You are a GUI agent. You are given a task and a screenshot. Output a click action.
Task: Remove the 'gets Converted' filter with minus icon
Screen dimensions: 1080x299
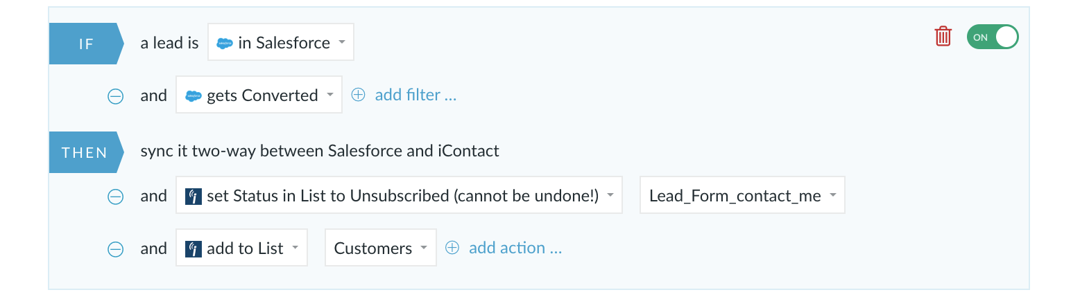pyautogui.click(x=116, y=96)
